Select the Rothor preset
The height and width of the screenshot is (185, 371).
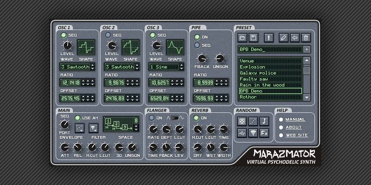270,97
